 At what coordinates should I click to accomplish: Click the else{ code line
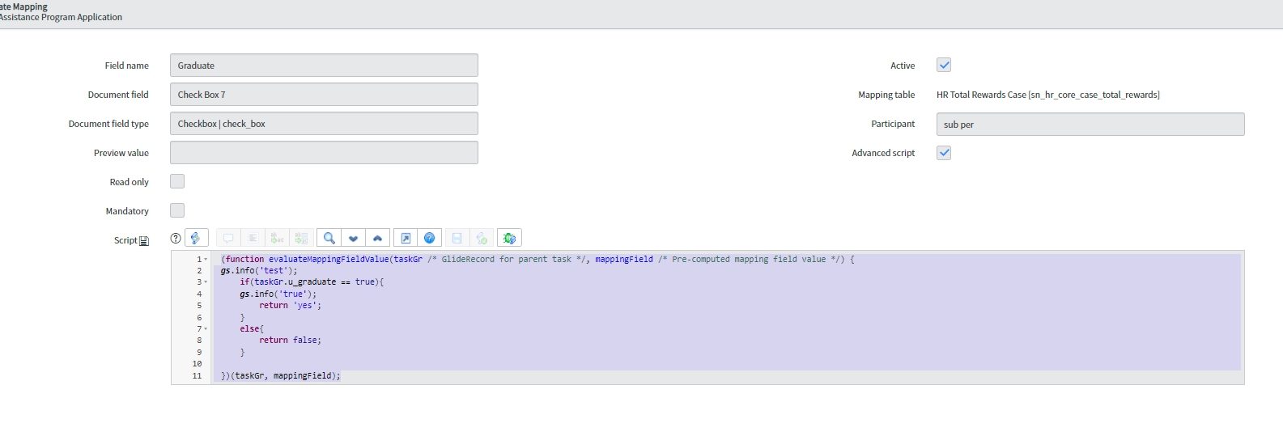tap(252, 329)
